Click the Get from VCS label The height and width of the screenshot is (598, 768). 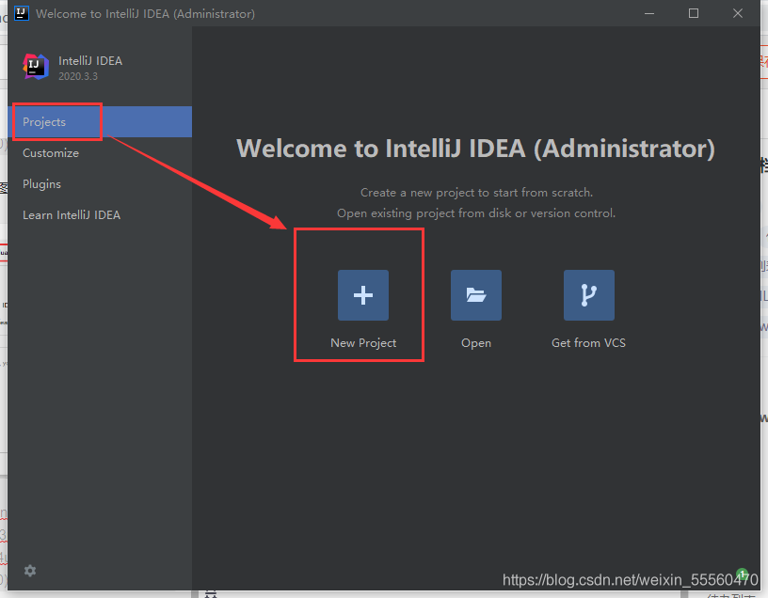(589, 342)
